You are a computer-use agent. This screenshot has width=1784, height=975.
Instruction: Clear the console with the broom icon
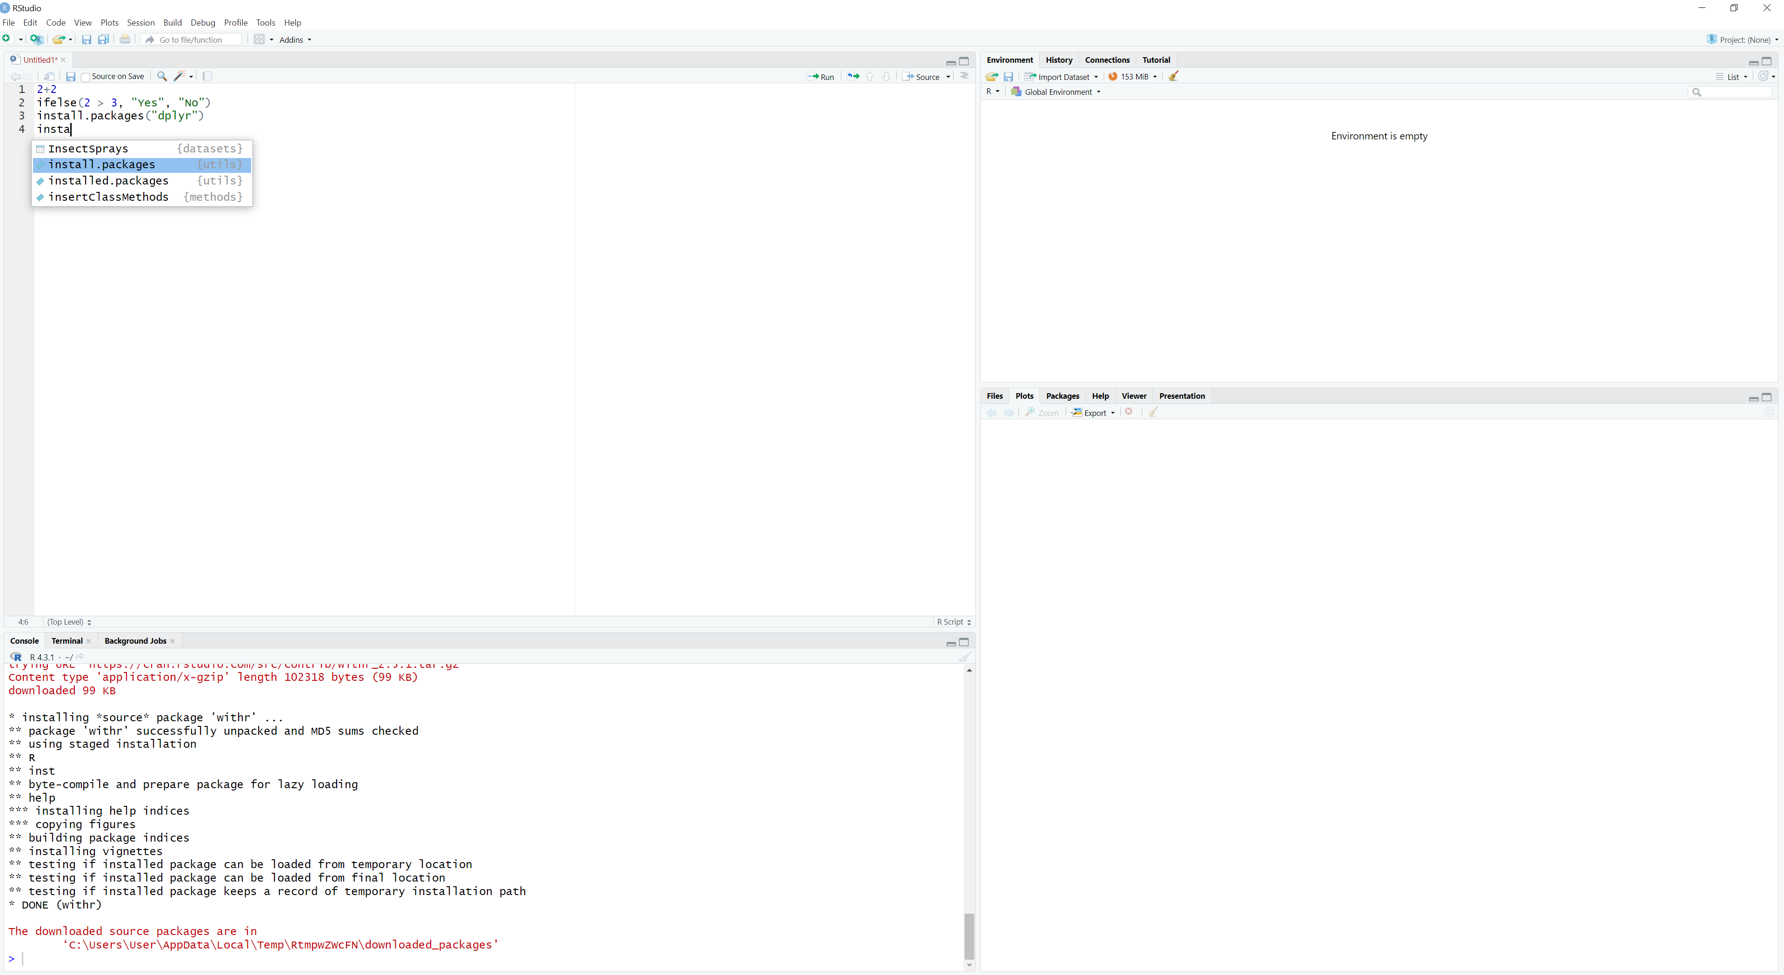[965, 657]
